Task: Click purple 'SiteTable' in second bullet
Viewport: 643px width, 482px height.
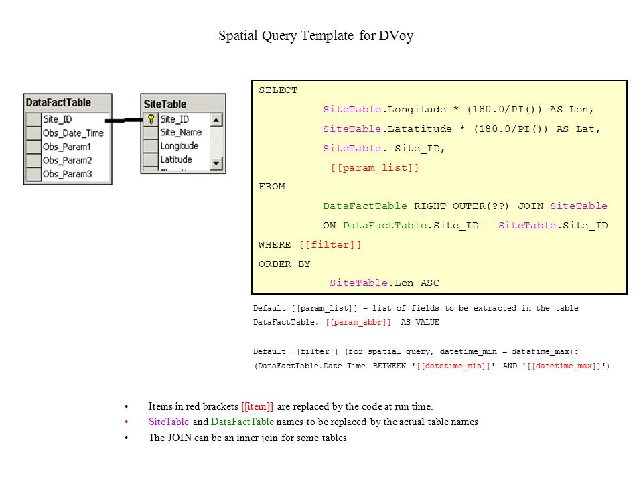Action: [169, 422]
